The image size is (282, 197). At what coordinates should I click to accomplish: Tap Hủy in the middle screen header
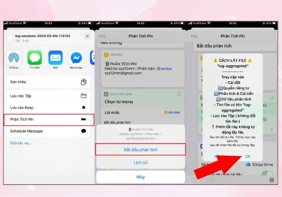click(x=102, y=36)
